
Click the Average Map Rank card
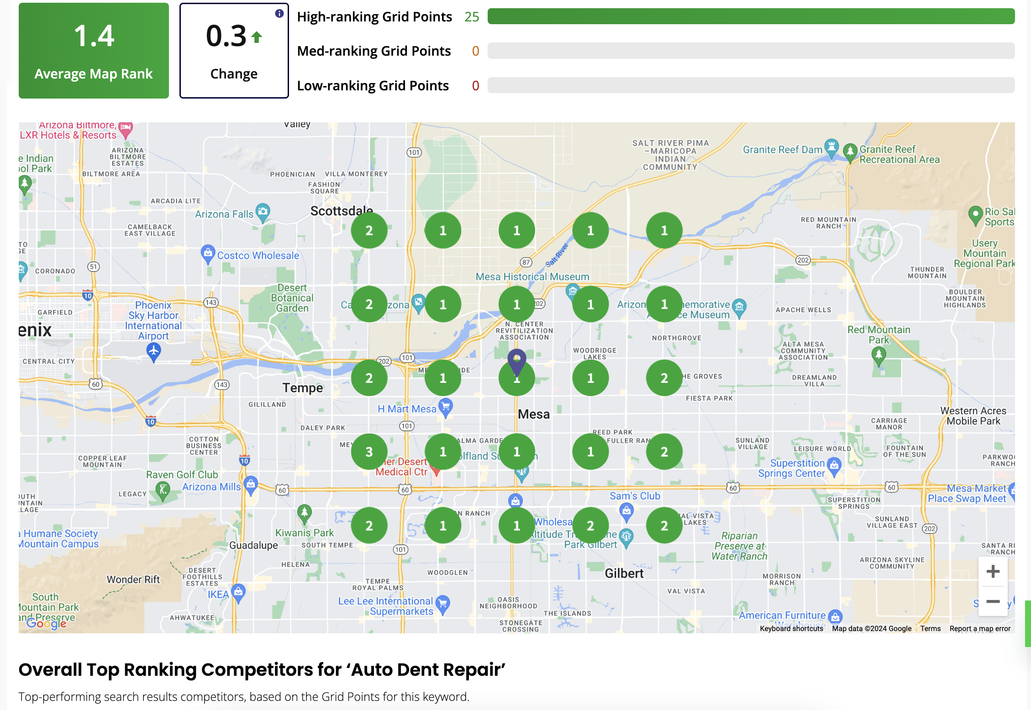click(x=94, y=51)
